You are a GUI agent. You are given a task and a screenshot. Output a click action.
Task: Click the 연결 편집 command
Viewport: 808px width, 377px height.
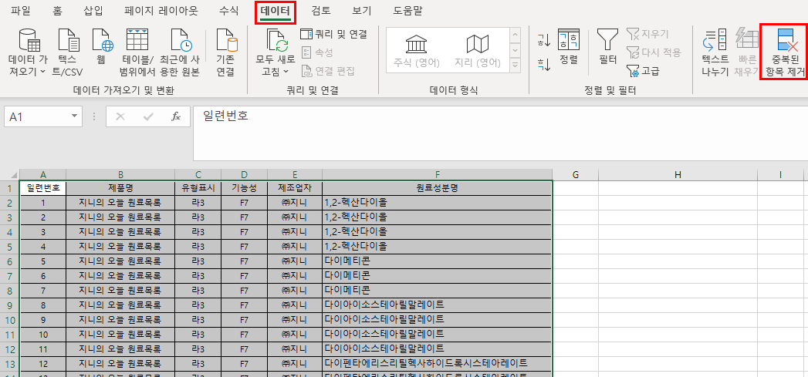[x=328, y=71]
